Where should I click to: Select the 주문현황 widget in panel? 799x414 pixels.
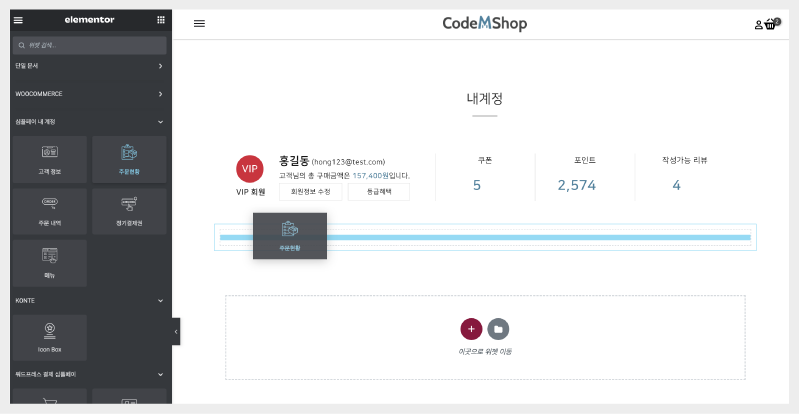tap(129, 159)
